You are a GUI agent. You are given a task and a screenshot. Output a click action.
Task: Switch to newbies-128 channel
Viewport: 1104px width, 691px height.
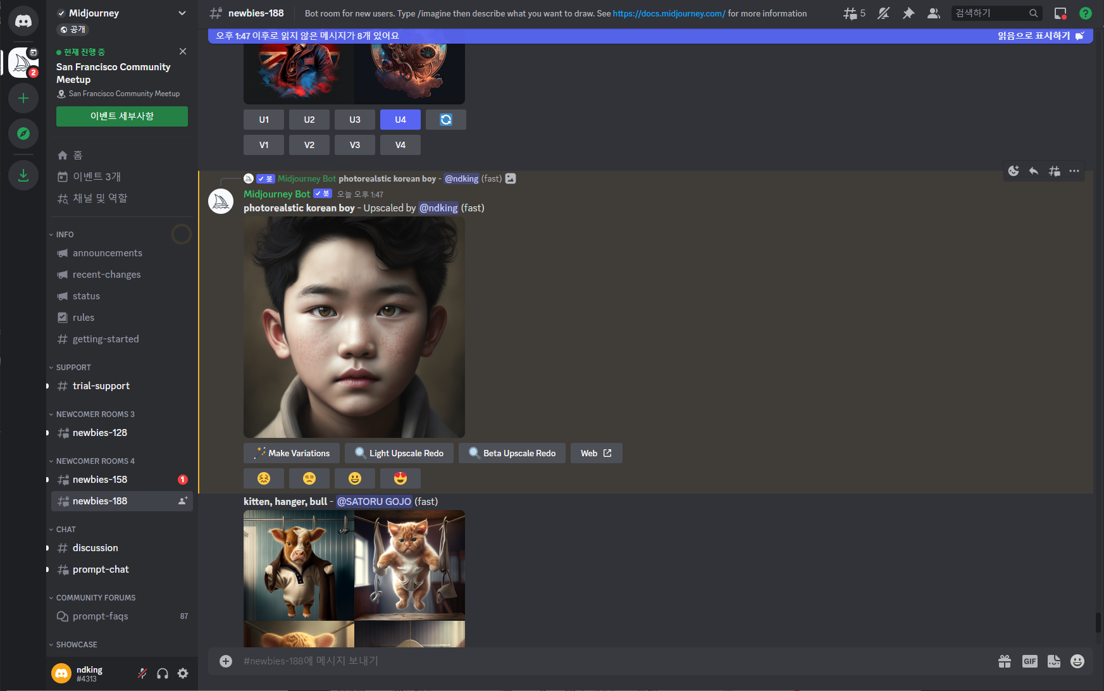[x=122, y=433]
